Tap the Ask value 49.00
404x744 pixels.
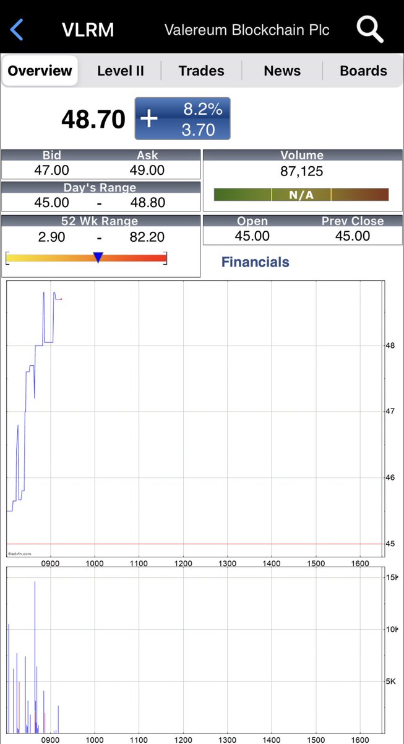coord(147,170)
